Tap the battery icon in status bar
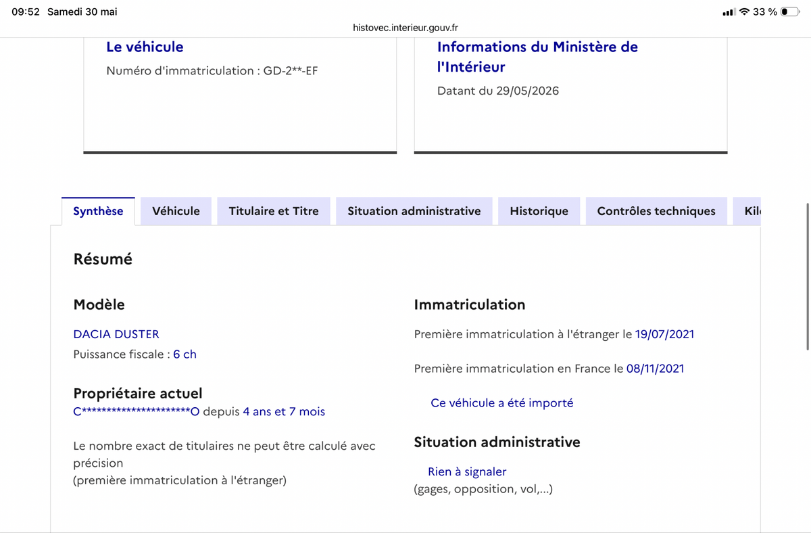Viewport: 811px width, 533px height. click(790, 12)
